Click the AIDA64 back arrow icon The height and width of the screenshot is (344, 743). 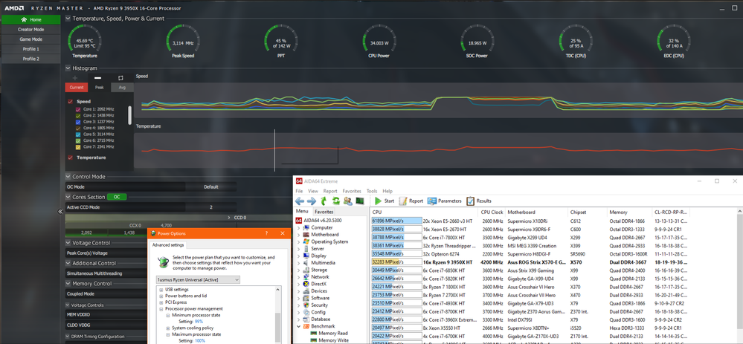tap(300, 201)
